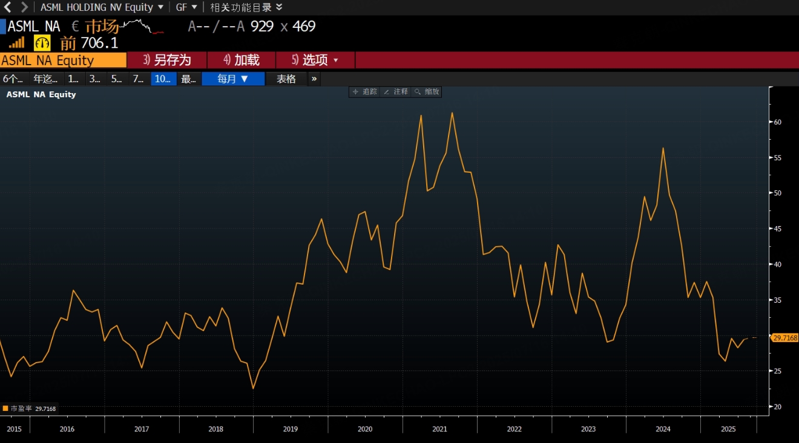The height and width of the screenshot is (443, 799).
Task: Click 4) 加载 load button
Action: click(242, 60)
